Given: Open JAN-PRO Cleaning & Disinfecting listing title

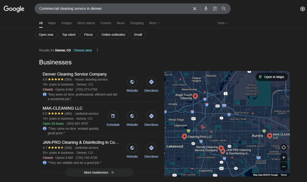Looking at the screenshot, I should 81,142.
